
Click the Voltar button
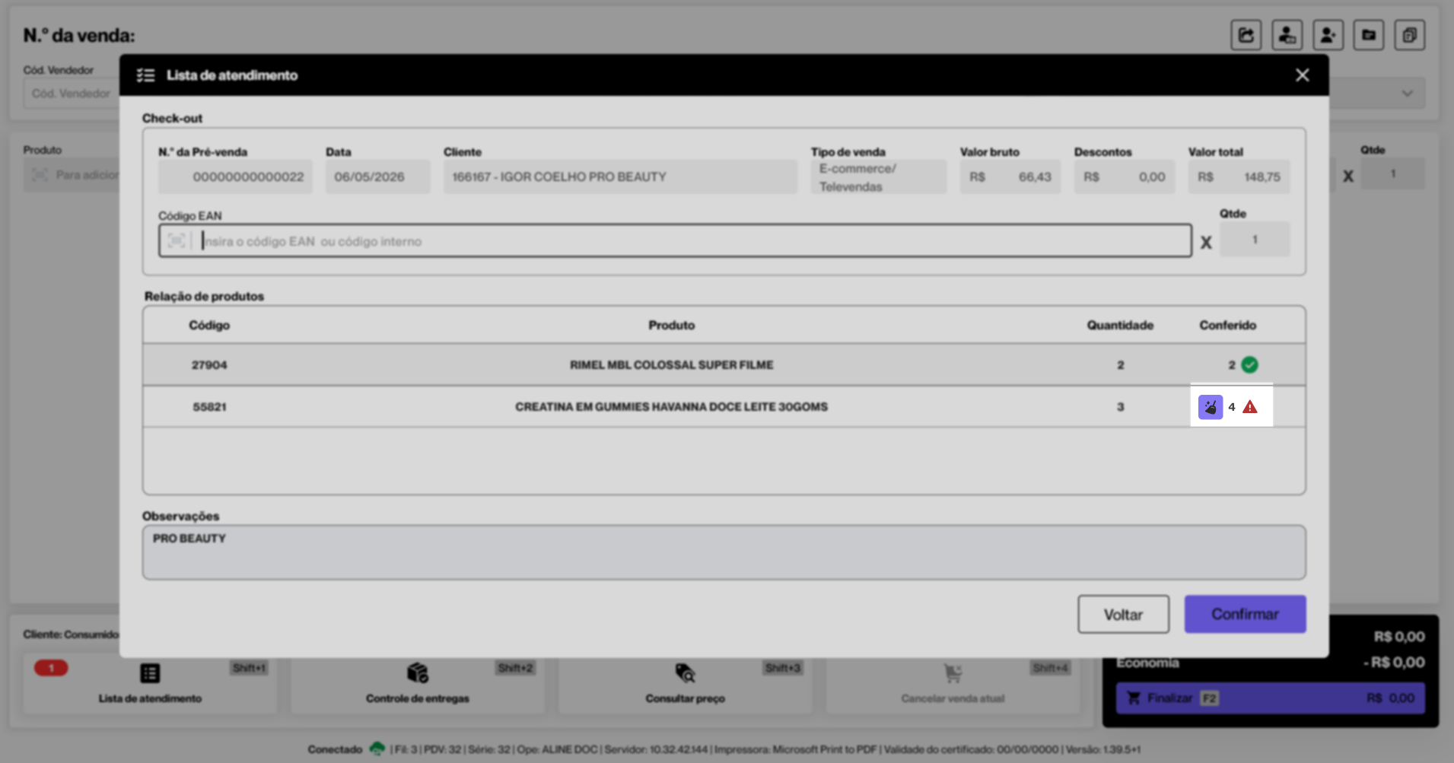click(1123, 614)
